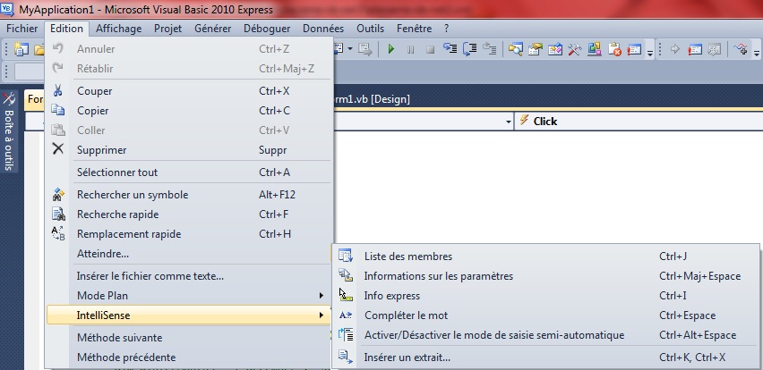
Task: Open the Projet menu
Action: coord(167,29)
